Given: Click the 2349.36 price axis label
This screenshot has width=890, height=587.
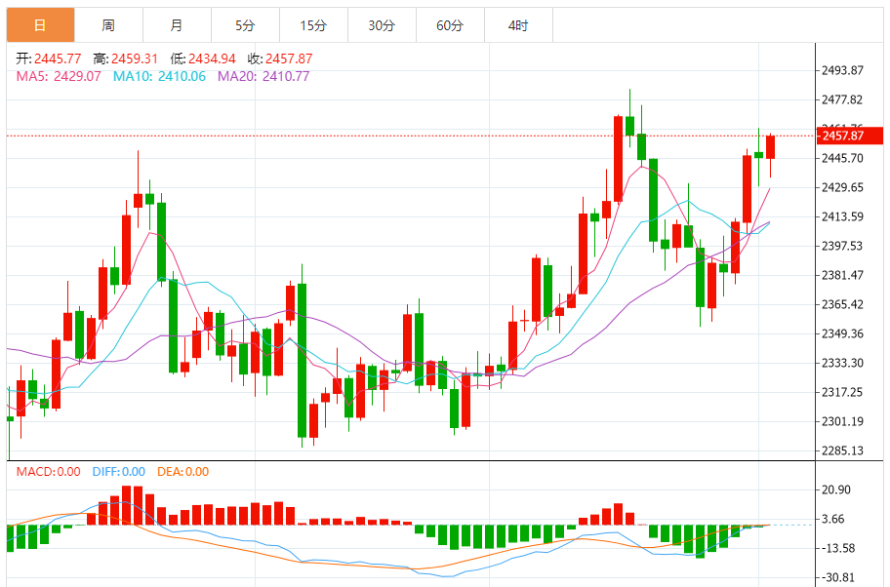Looking at the screenshot, I should click(842, 333).
